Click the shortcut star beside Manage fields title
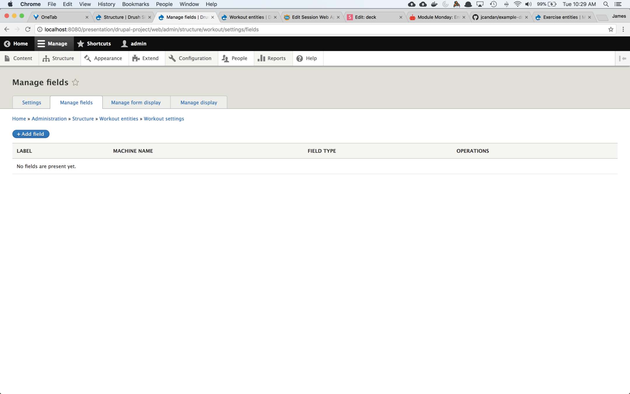 [75, 83]
